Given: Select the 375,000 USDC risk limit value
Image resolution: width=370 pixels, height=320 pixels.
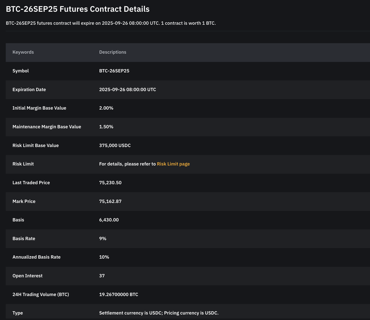Looking at the screenshot, I should click(115, 146).
